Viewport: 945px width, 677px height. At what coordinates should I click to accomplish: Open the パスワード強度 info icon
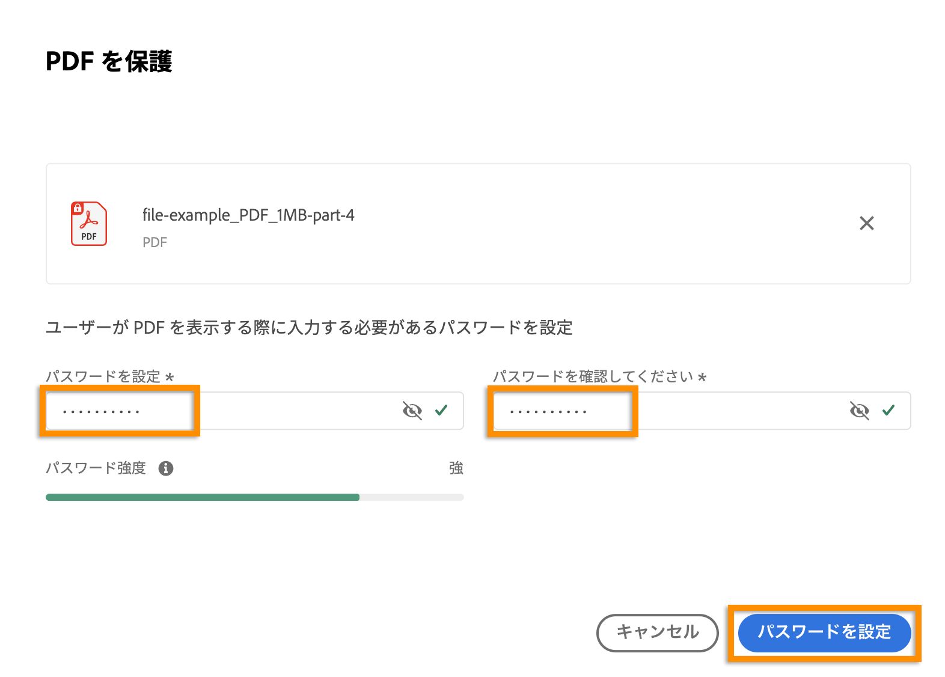click(166, 468)
